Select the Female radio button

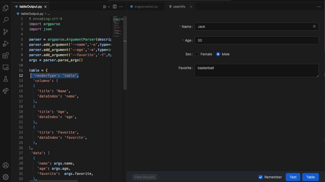coord(197,54)
